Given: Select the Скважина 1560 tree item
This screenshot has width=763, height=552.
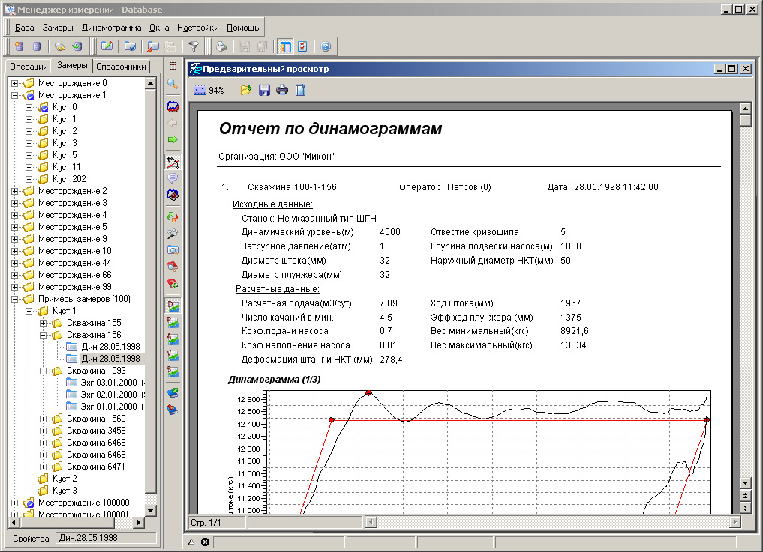Looking at the screenshot, I should tap(95, 419).
